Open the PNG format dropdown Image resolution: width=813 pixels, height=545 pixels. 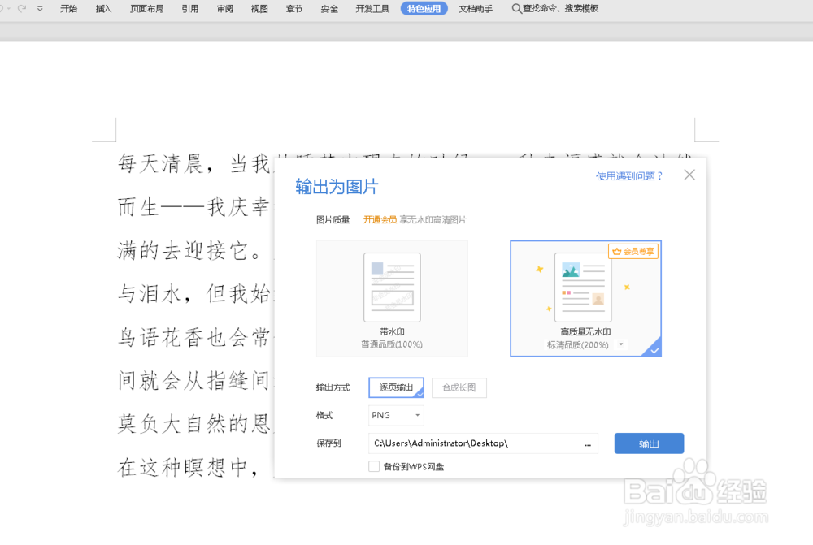395,415
